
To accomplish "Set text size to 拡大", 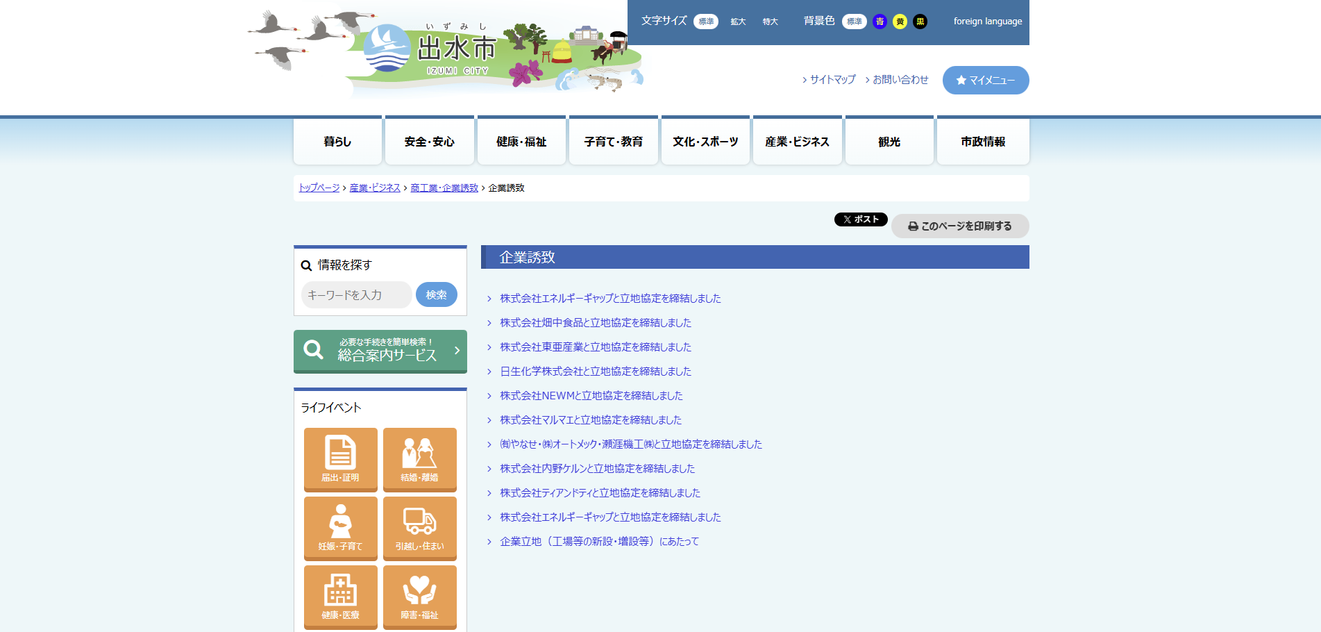I will tap(738, 22).
